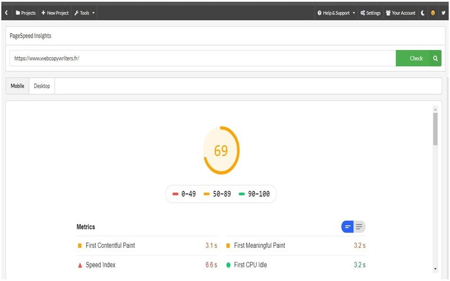Click First Meaningful Paint metric

[295, 246]
